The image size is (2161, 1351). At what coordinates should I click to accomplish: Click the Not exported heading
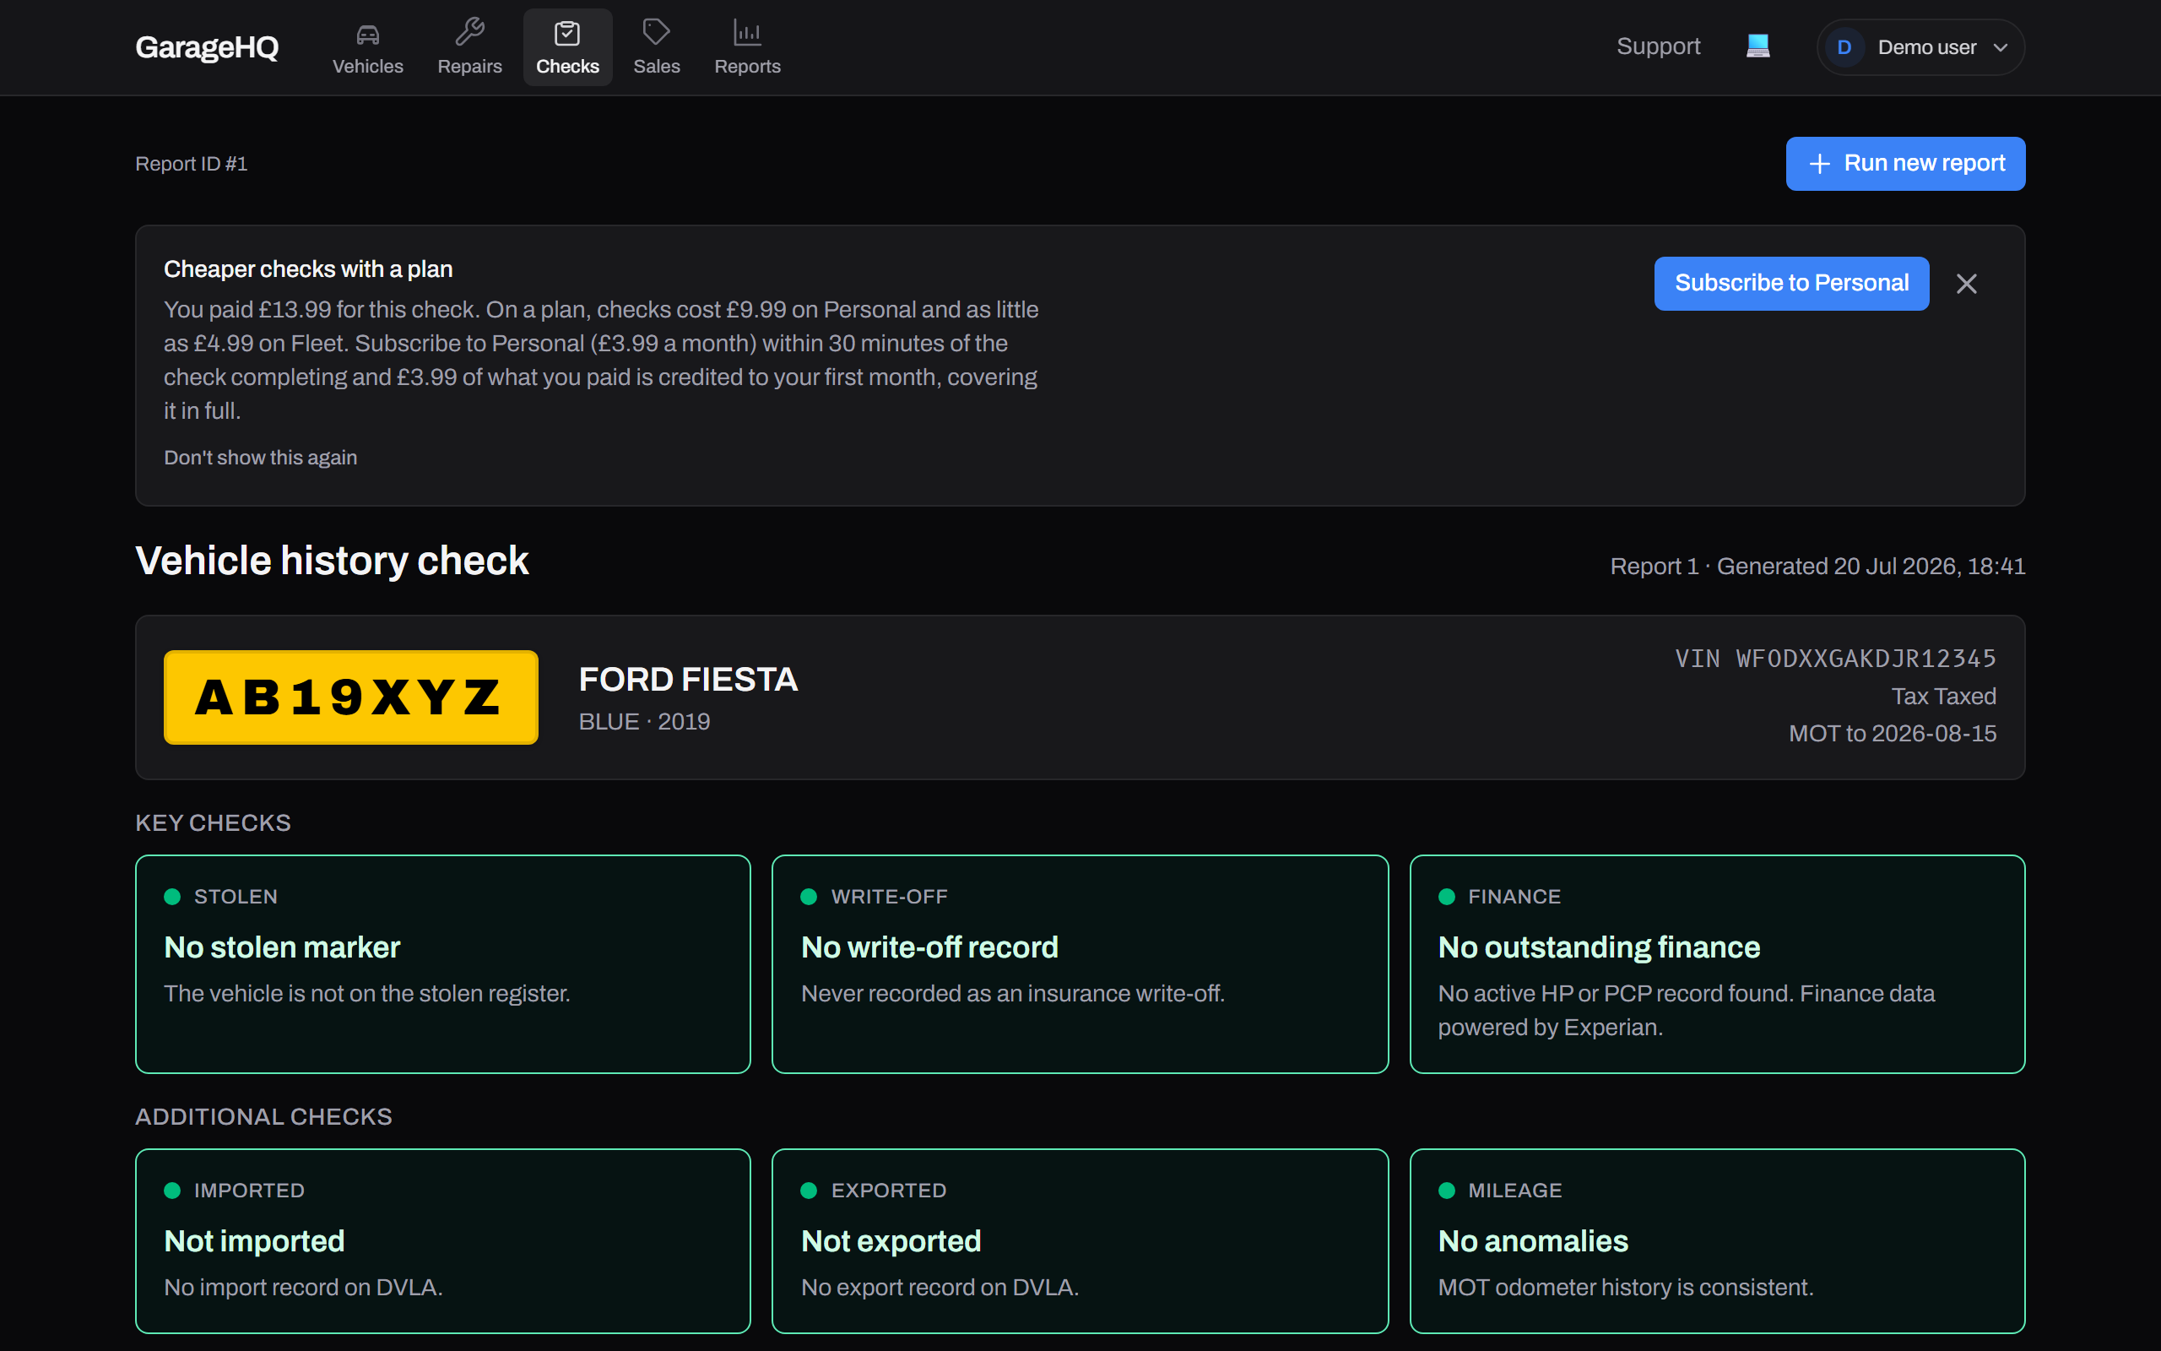[891, 1241]
